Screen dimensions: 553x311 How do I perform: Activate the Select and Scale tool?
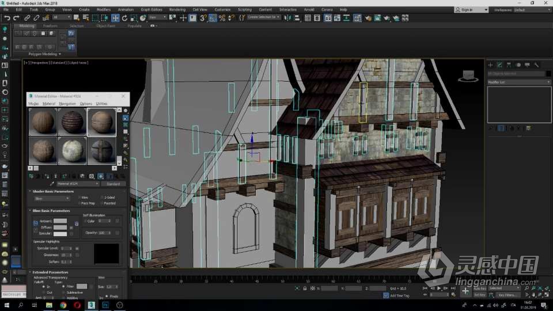tap(134, 18)
